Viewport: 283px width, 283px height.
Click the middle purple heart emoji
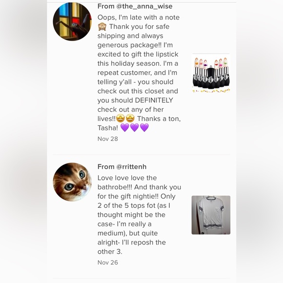pos(135,128)
